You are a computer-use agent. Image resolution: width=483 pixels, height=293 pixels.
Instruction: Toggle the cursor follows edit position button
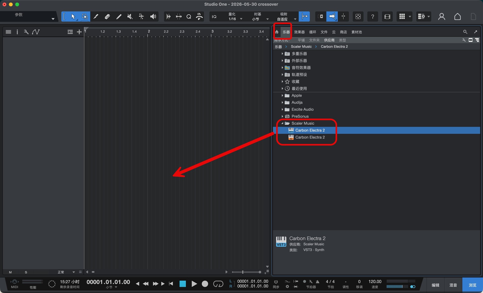coord(343,17)
